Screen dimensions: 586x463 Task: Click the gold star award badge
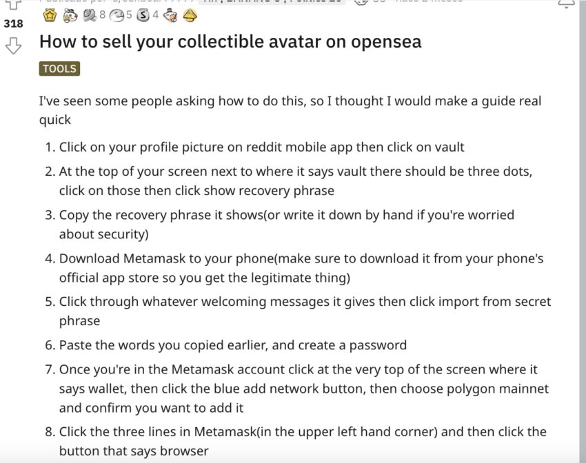tap(50, 14)
